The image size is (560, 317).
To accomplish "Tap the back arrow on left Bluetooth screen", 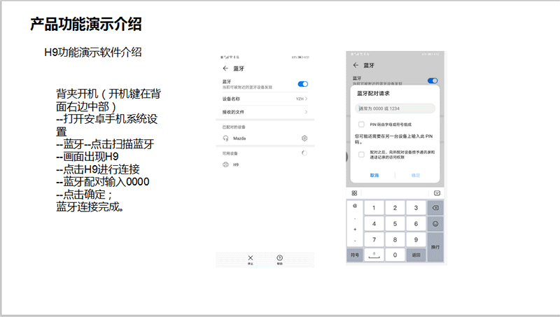I will coord(225,69).
